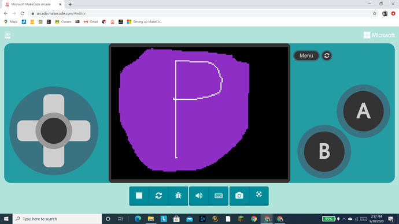Click the D-pad up arrow
The height and width of the screenshot is (224, 399).
(54, 103)
